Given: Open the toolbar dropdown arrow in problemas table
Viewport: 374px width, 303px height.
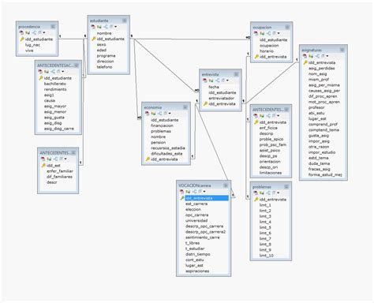Looking at the screenshot, I should pos(278,193).
